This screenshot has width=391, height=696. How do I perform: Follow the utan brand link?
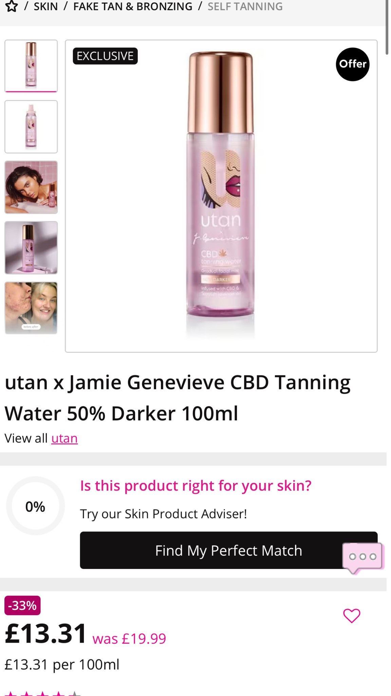point(64,438)
